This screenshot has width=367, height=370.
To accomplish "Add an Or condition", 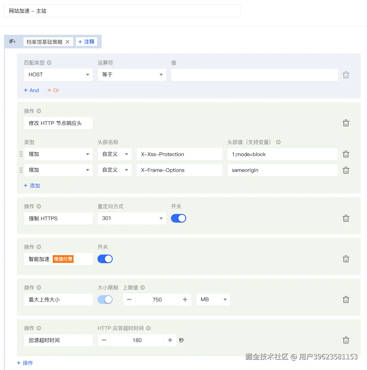I will click(53, 90).
